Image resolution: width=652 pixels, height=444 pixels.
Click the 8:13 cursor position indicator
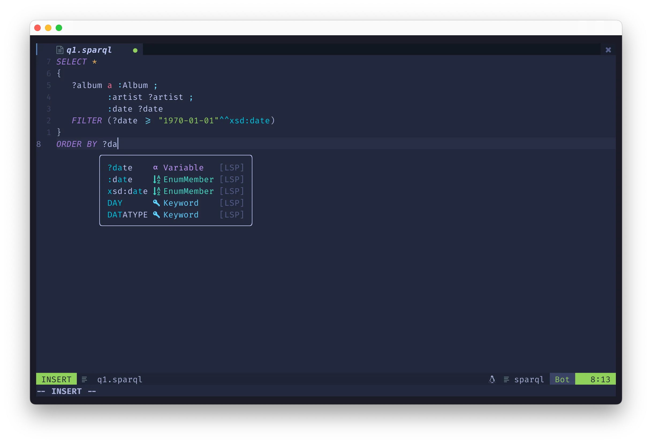(x=596, y=379)
